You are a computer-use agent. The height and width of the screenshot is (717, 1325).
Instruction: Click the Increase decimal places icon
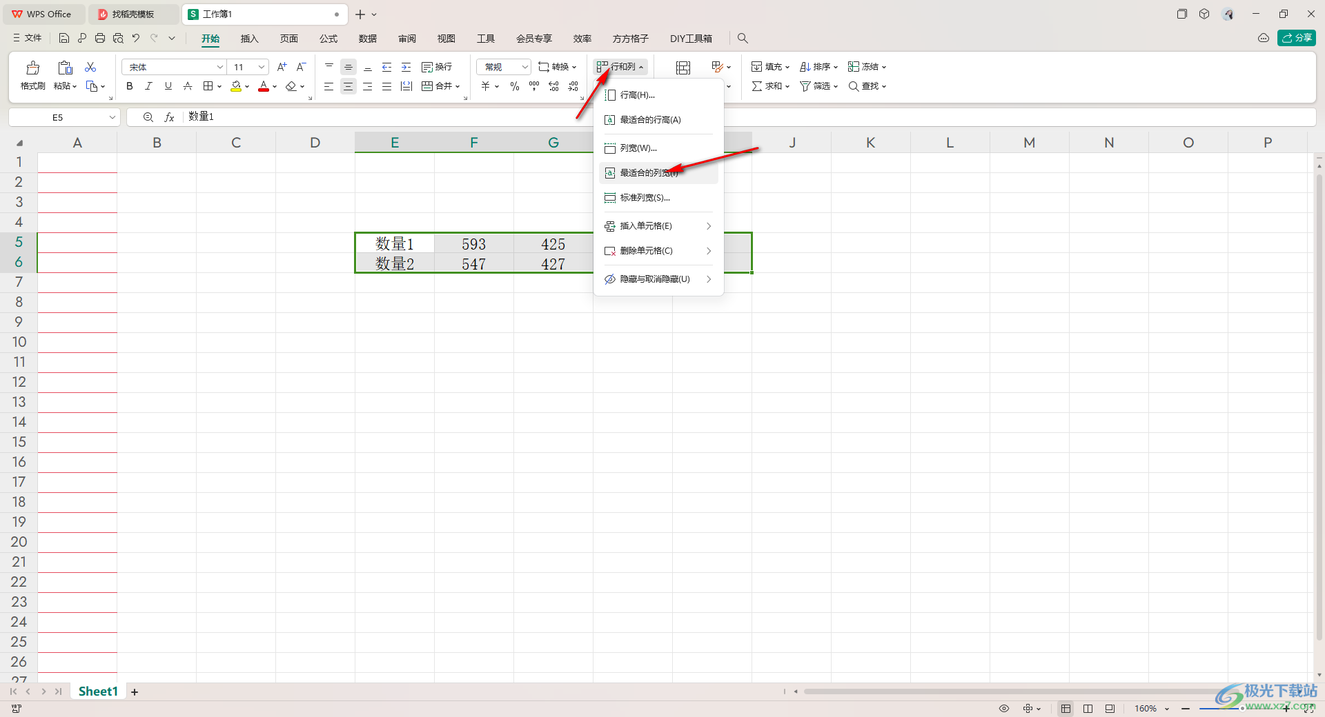click(553, 86)
